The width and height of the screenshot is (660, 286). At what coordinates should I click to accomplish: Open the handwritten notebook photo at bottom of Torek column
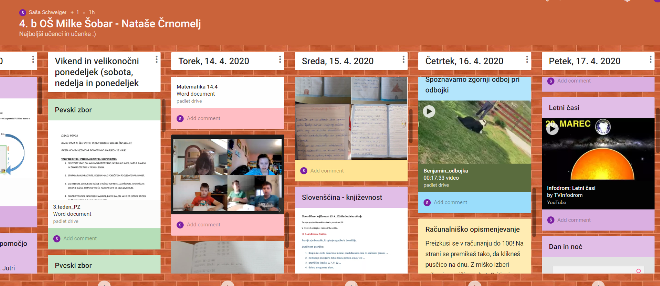(228, 257)
